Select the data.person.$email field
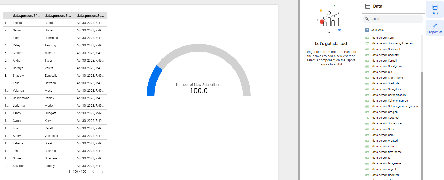 coord(384,61)
